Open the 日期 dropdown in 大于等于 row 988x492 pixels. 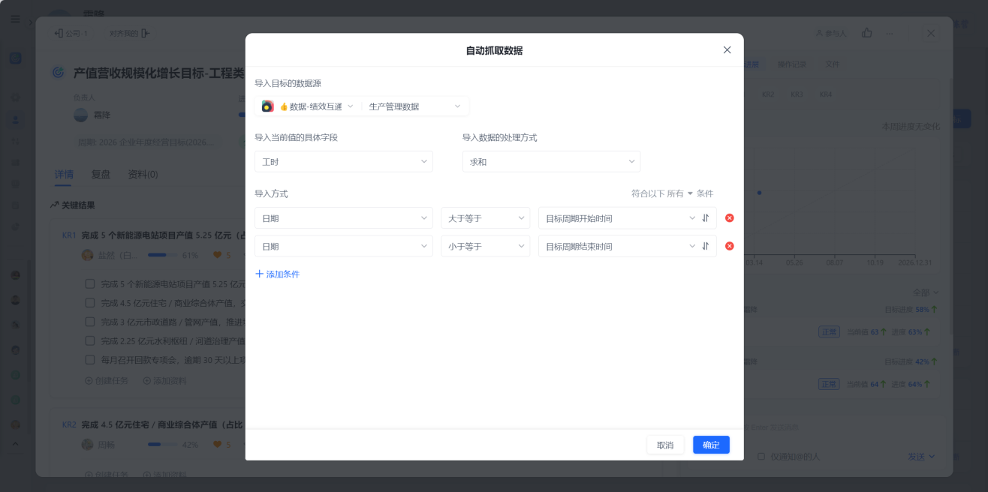click(344, 218)
